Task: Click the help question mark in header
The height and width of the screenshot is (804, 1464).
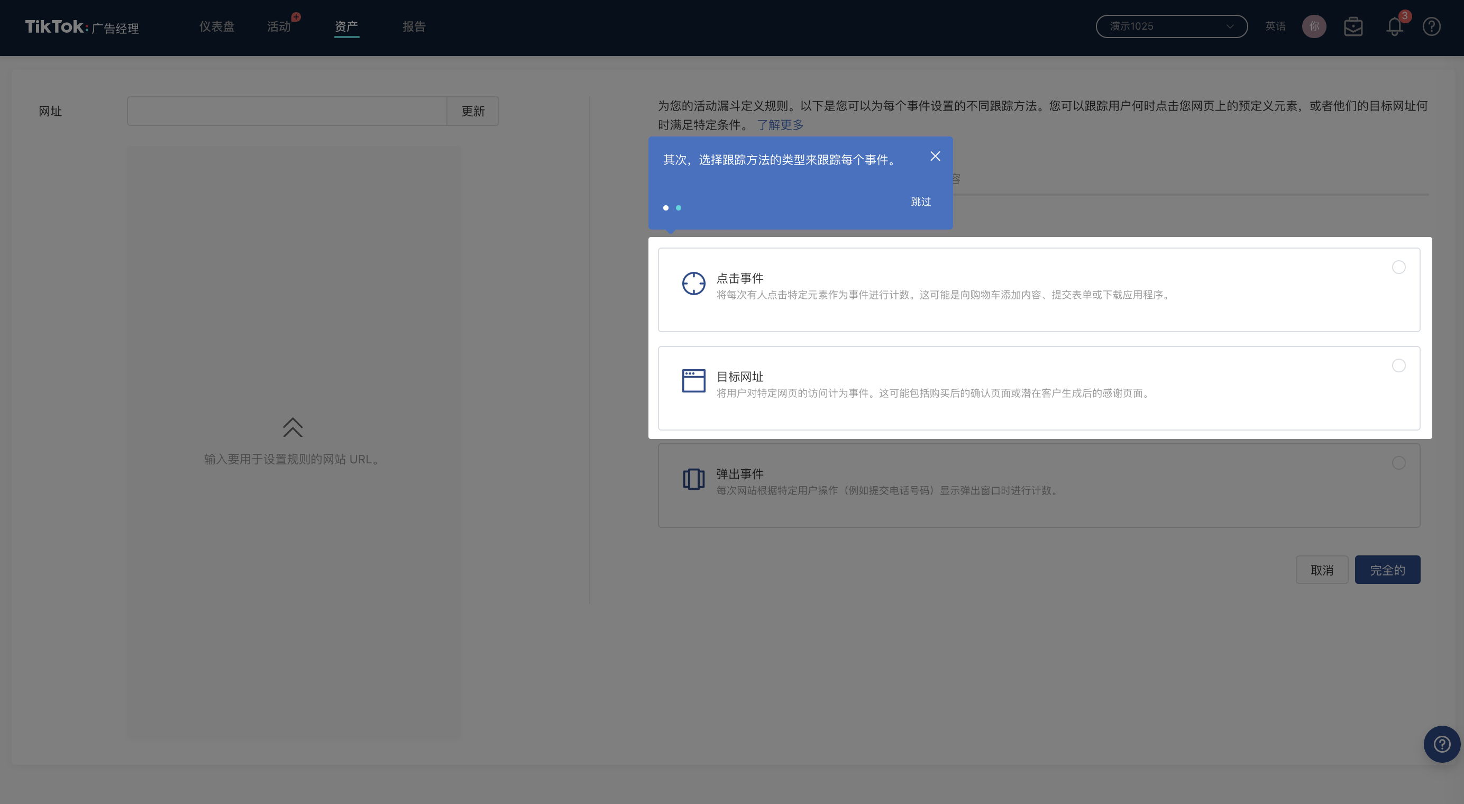Action: [x=1431, y=26]
